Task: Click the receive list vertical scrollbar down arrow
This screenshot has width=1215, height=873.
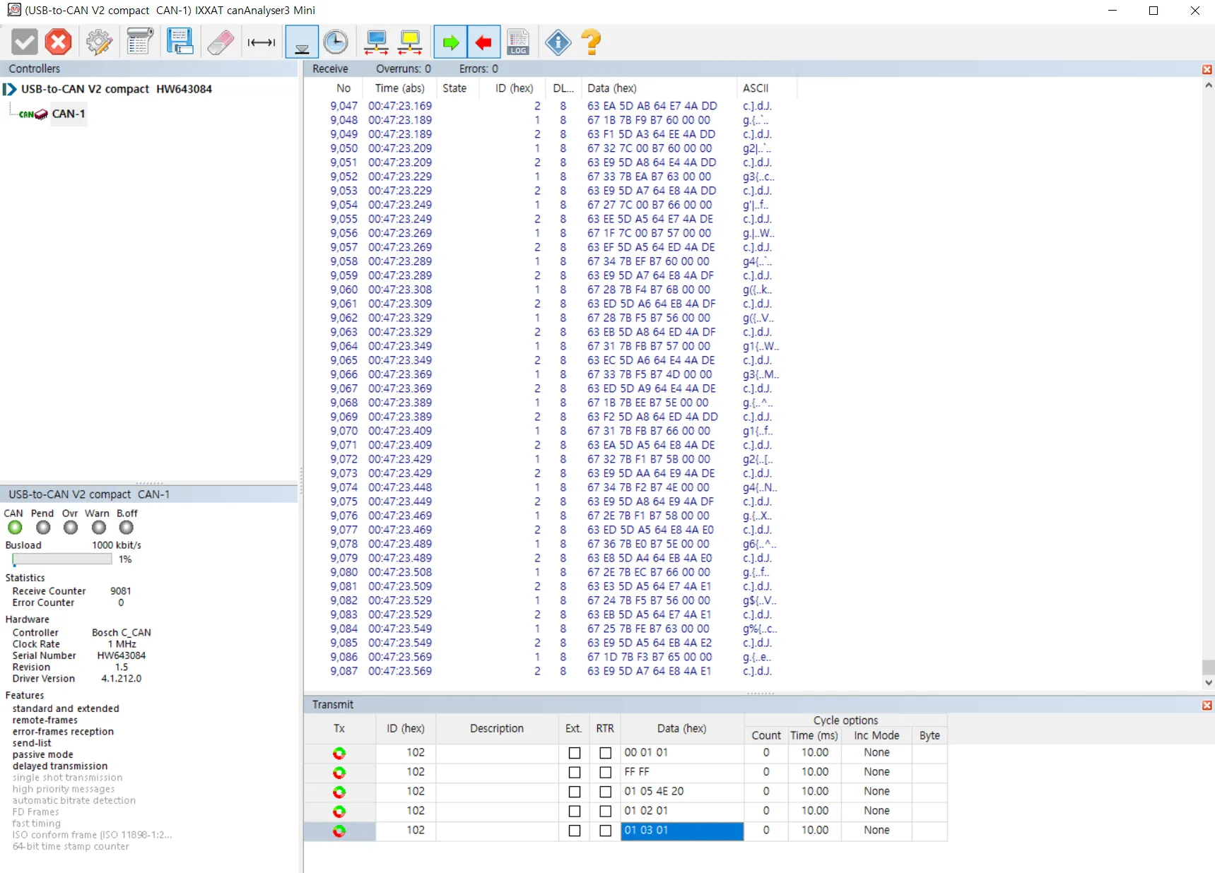Action: (1208, 683)
